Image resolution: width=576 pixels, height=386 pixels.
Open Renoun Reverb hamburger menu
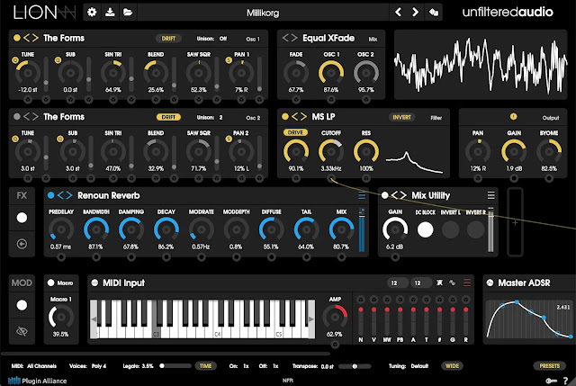click(362, 195)
